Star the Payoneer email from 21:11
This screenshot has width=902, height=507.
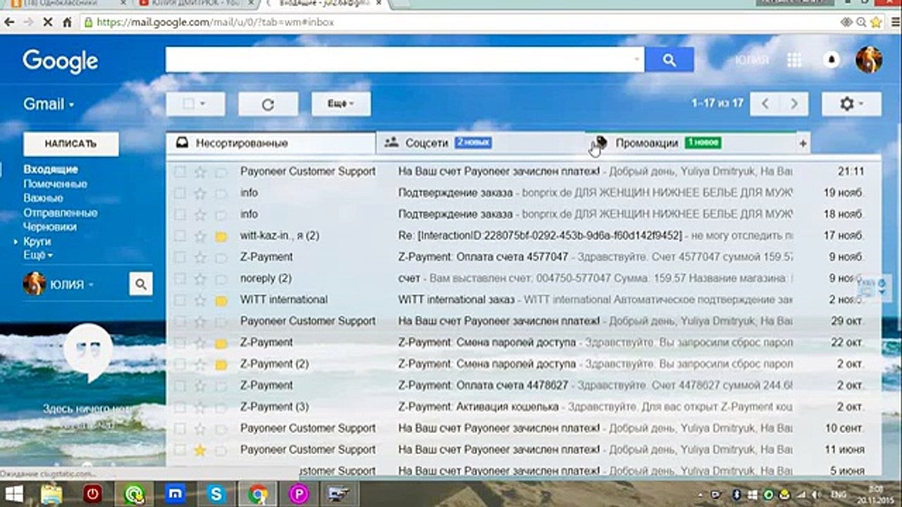(200, 171)
